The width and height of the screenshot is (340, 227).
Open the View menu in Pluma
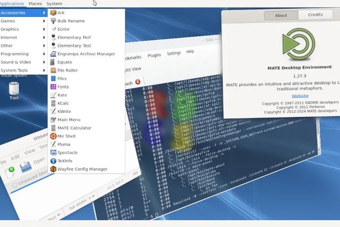29,151
